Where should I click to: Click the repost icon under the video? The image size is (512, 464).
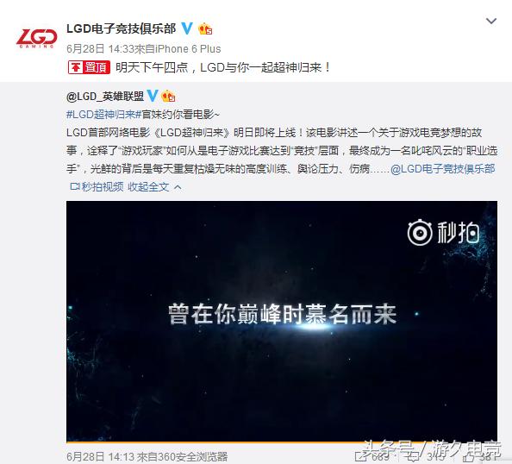359,456
